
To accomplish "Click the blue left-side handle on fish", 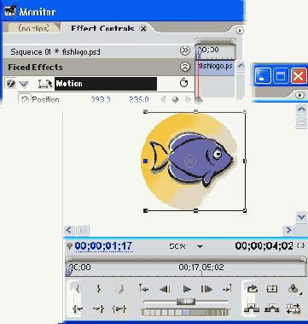I will (x=145, y=162).
